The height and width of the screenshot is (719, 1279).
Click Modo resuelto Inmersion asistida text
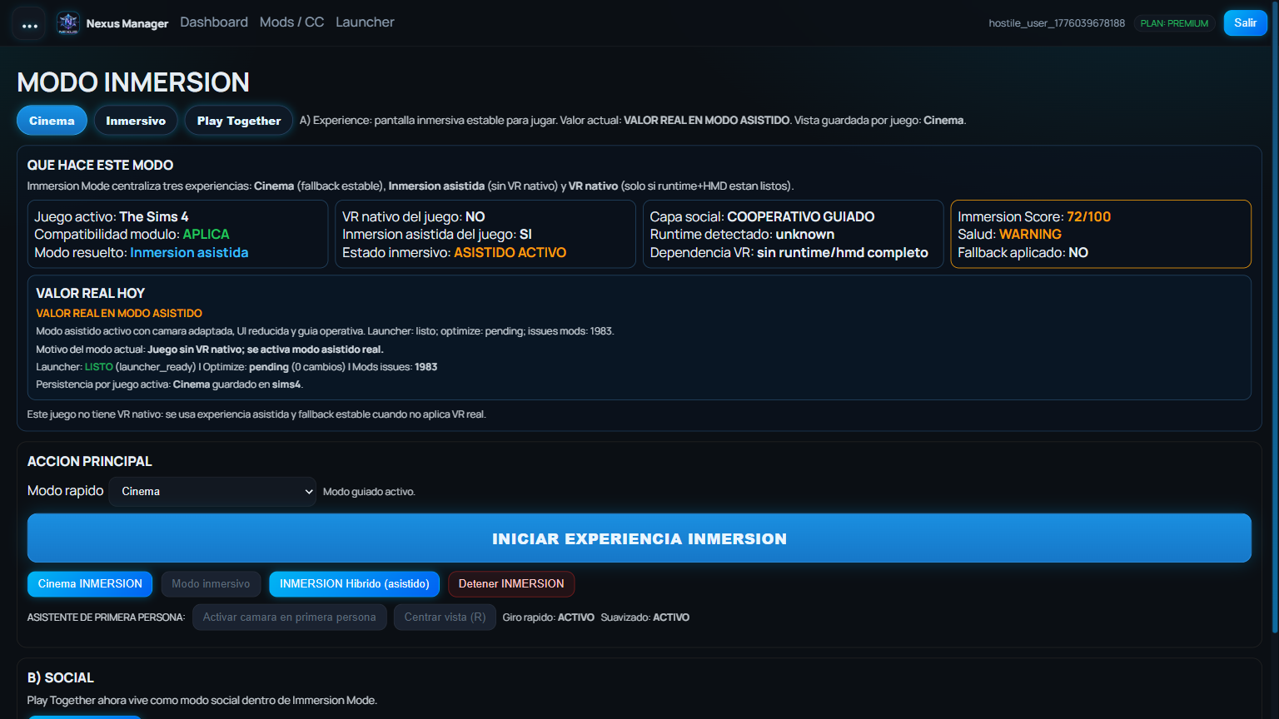142,253
